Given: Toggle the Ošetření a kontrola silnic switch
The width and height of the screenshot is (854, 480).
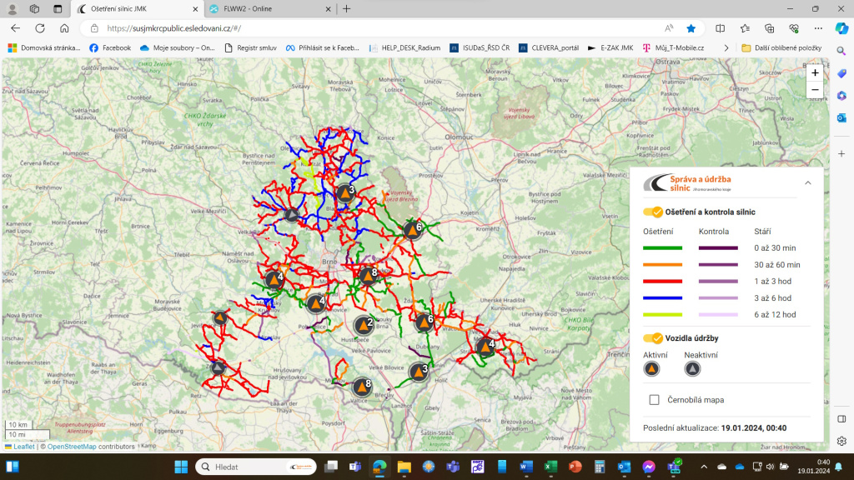Looking at the screenshot, I should pos(652,212).
